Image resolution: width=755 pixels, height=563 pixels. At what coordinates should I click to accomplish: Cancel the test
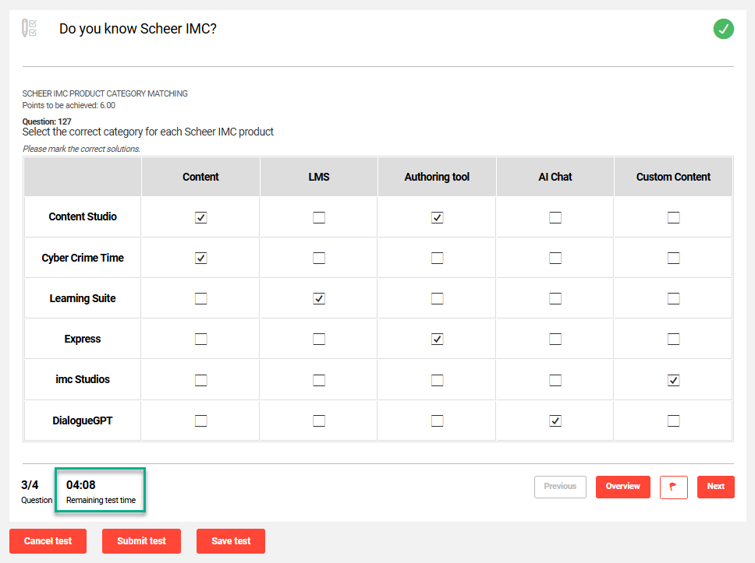click(48, 541)
